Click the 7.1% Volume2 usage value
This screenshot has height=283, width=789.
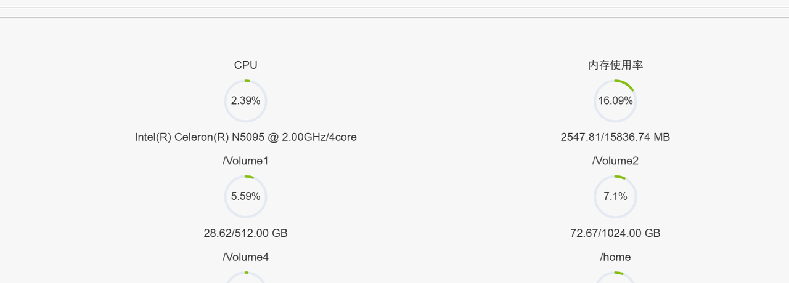click(615, 197)
